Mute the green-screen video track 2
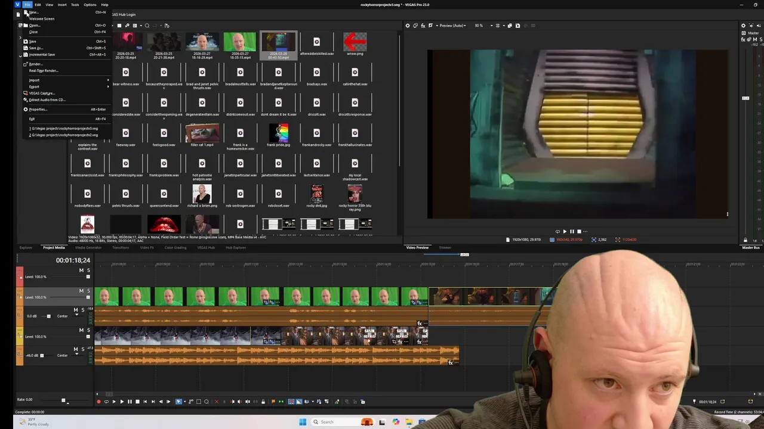Image resolution: width=764 pixels, height=429 pixels. point(81,291)
